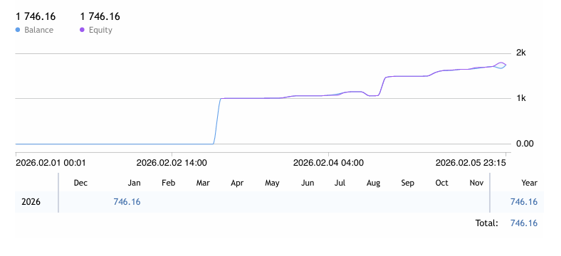Click the Apr column header
This screenshot has height=256, width=561.
coord(237,183)
